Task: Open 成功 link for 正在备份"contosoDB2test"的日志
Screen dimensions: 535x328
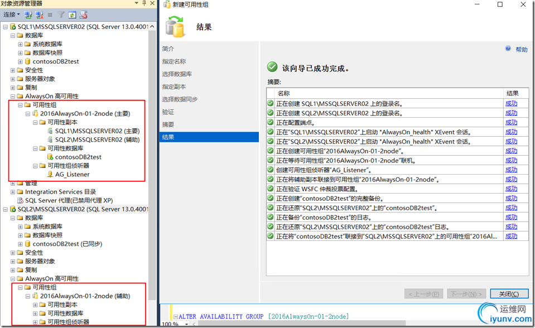Action: click(x=511, y=217)
